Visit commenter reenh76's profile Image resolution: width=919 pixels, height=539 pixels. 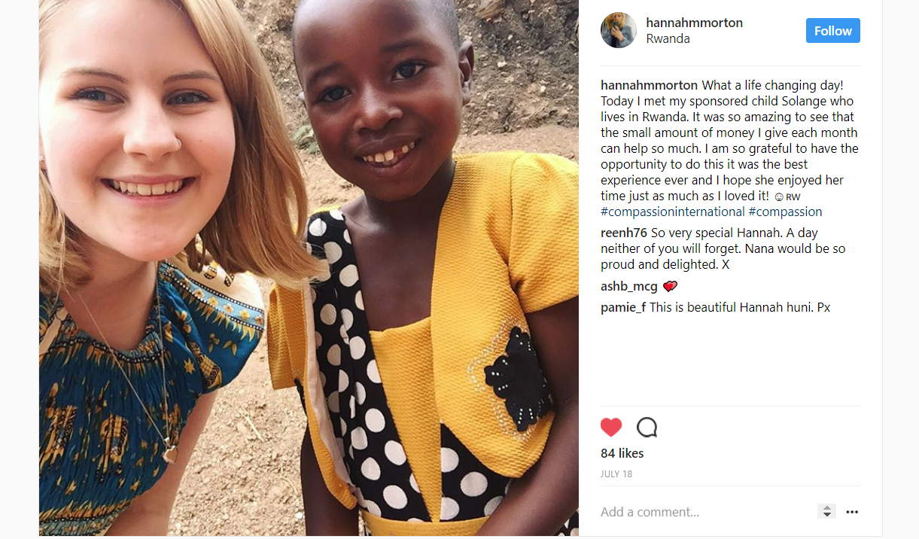coord(624,233)
